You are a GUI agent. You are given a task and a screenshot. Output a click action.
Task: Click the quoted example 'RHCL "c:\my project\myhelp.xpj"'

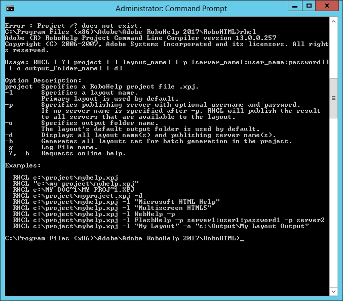coord(75,184)
